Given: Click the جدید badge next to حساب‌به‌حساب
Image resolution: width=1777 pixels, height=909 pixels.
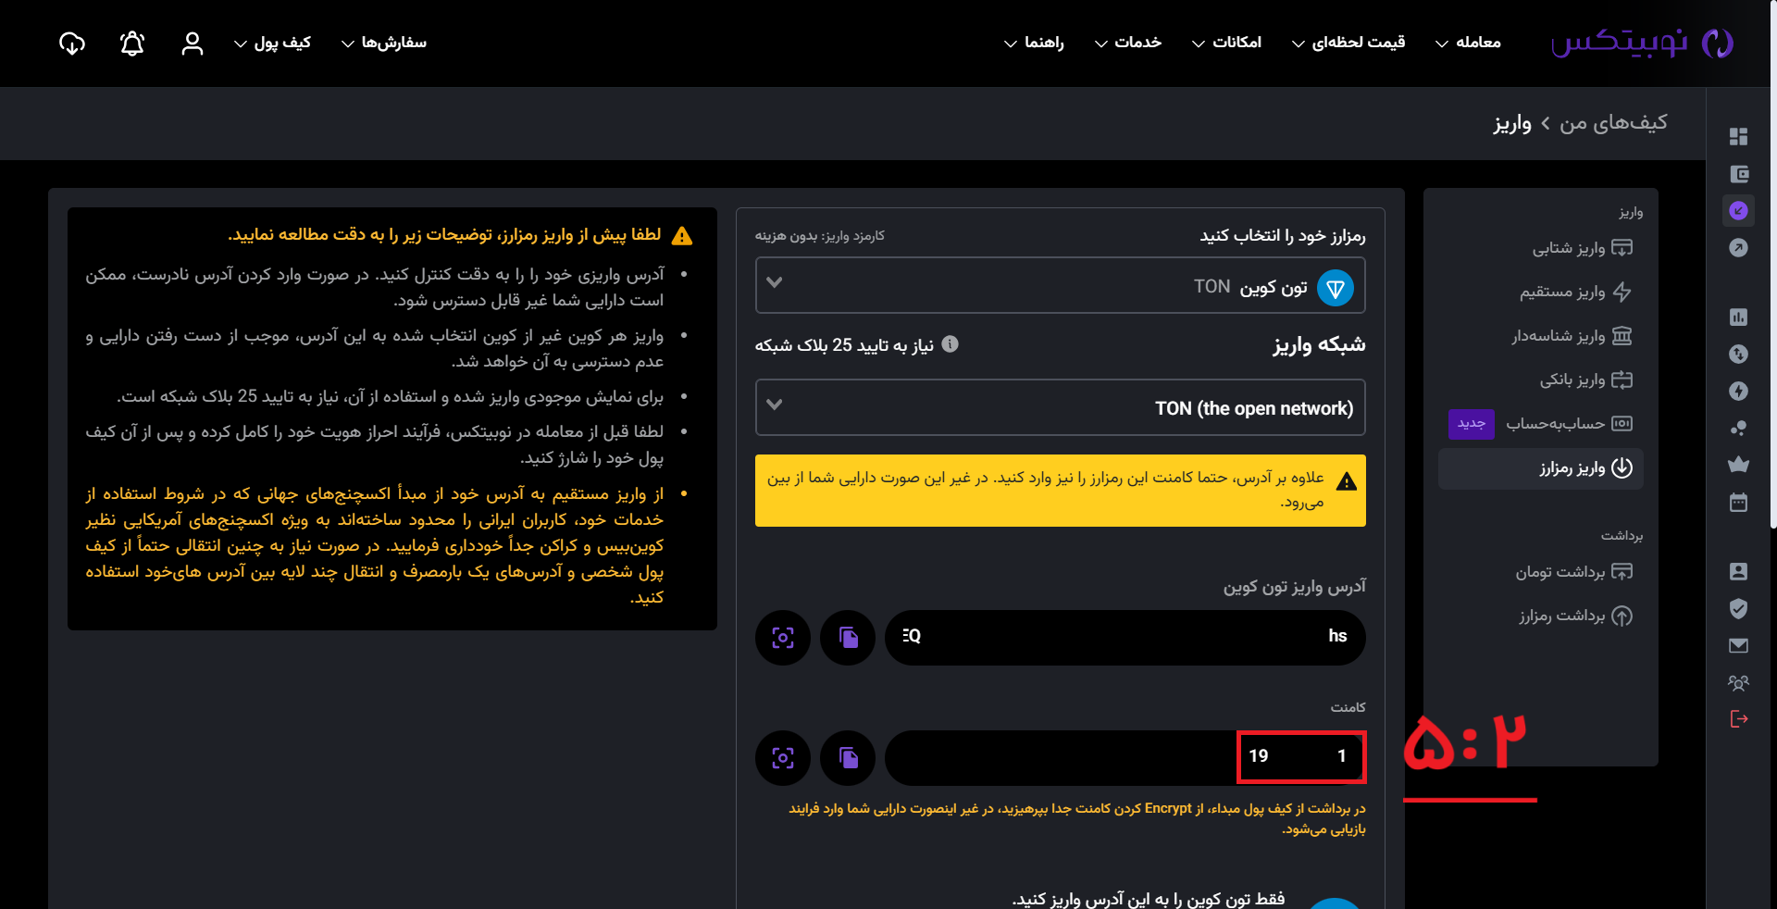Looking at the screenshot, I should point(1471,424).
